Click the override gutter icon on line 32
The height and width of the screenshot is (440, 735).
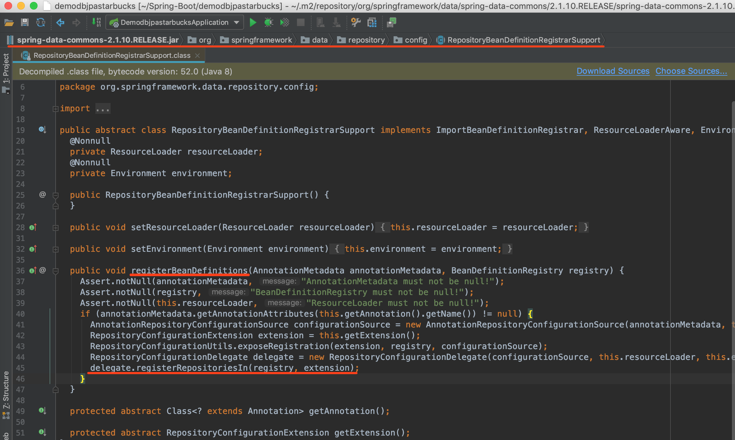point(33,249)
